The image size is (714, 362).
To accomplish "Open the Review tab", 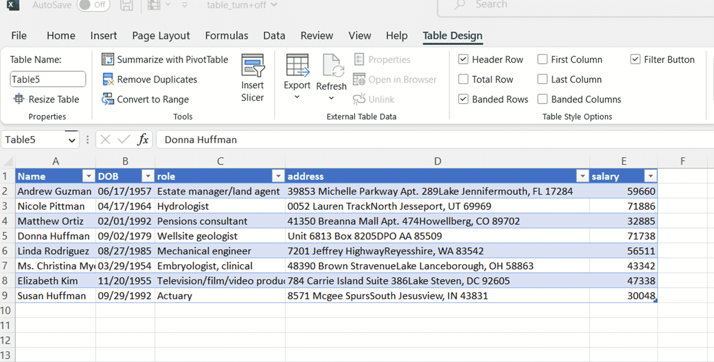I will click(317, 36).
